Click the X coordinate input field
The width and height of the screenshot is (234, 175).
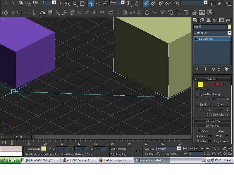click(62, 149)
